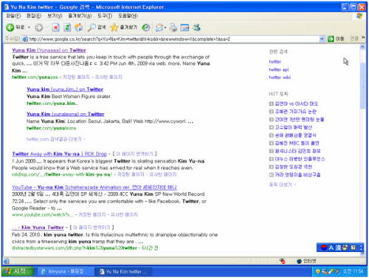Open Search pane with magnifier icon
The height and width of the screenshot is (278, 369).
click(x=92, y=27)
